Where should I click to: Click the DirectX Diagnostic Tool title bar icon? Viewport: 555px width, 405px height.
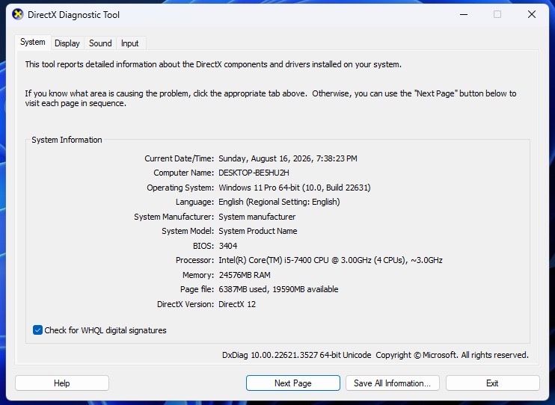[x=17, y=14]
